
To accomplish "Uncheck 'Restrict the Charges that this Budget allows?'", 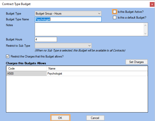I will [x=7, y=56].
